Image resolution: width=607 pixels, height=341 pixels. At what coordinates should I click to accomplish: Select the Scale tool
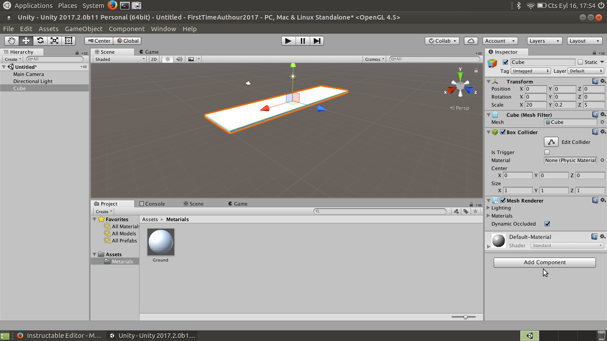55,41
